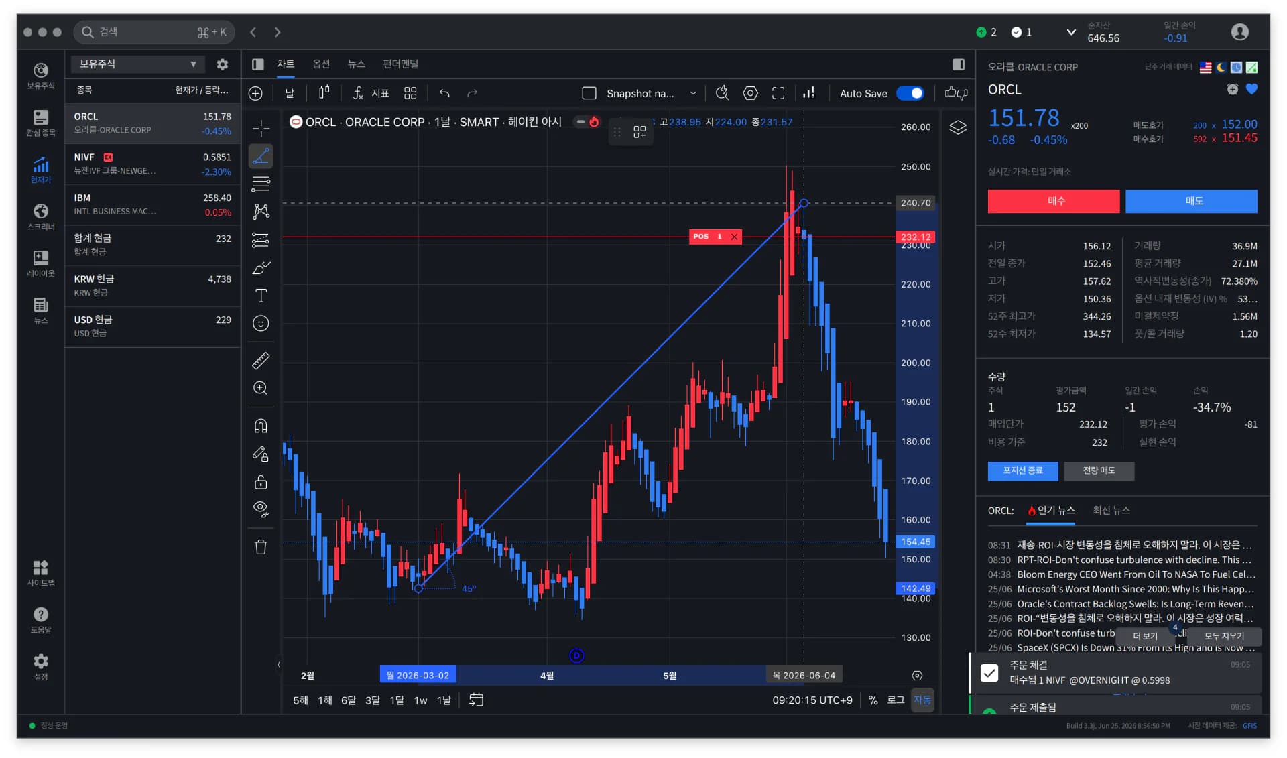
Task: Select the 차트 tab
Action: coord(286,64)
